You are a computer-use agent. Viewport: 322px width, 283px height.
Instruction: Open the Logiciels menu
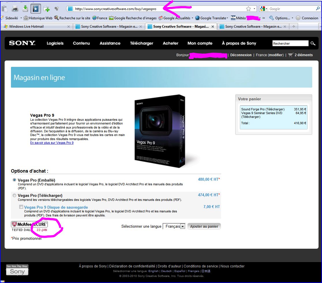(x=55, y=43)
